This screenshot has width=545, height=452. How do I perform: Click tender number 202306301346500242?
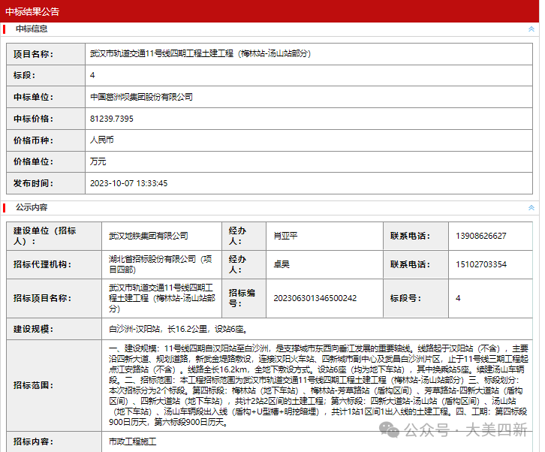coord(315,298)
